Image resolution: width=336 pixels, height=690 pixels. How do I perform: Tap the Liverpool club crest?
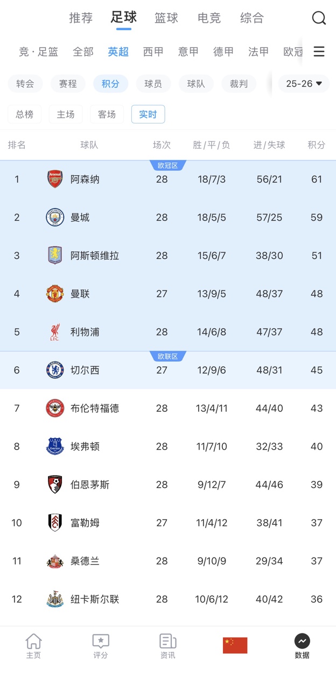tap(55, 332)
